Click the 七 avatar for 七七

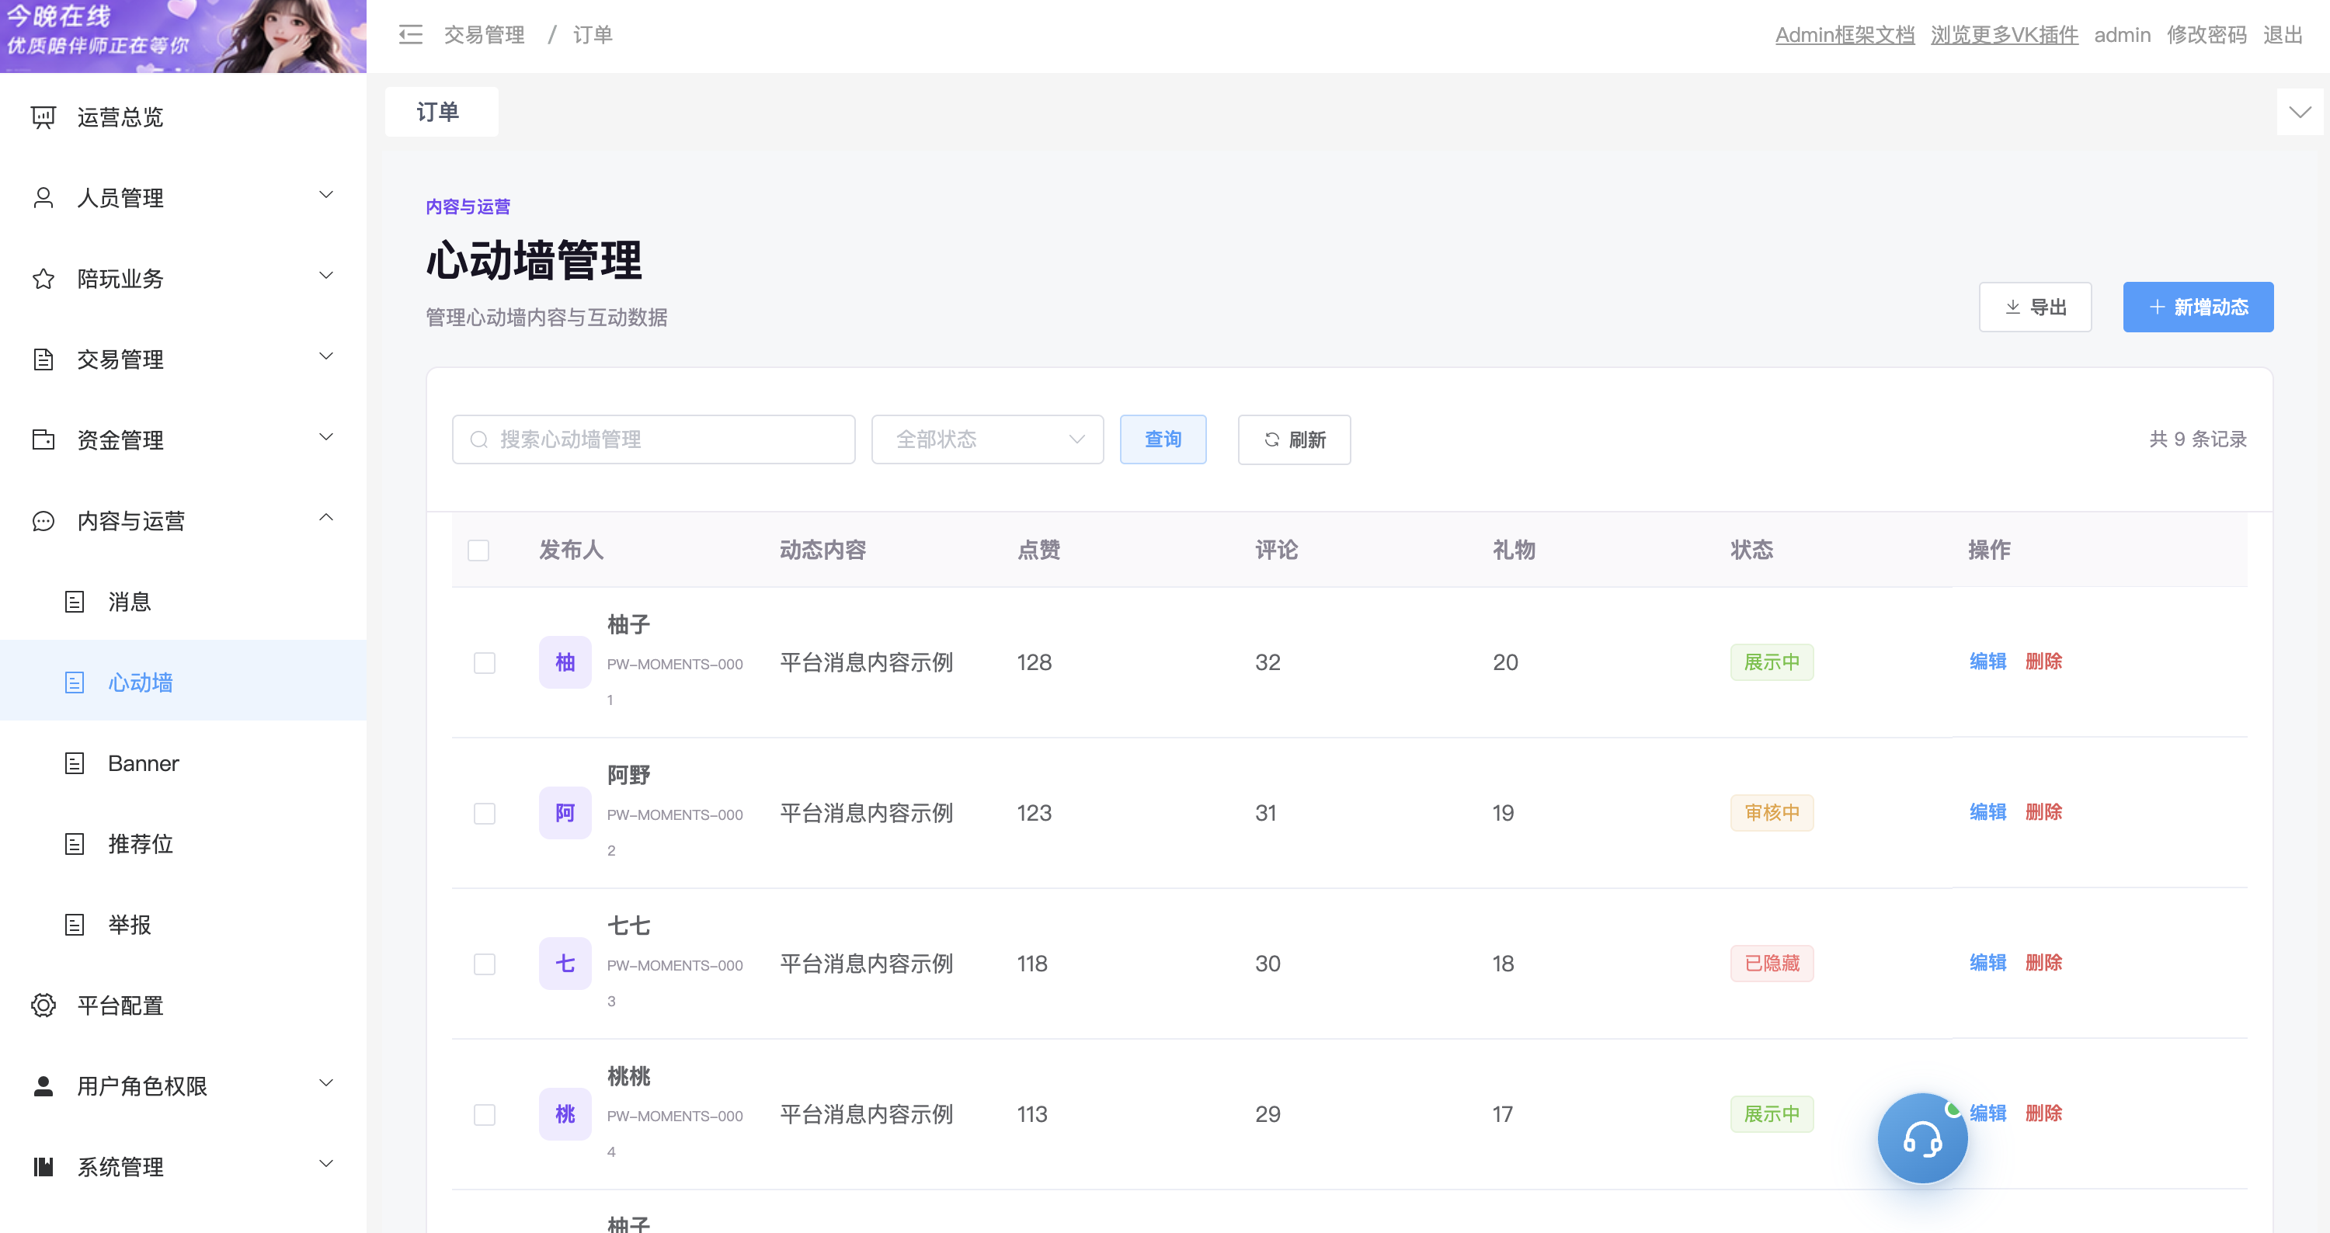[x=565, y=963]
